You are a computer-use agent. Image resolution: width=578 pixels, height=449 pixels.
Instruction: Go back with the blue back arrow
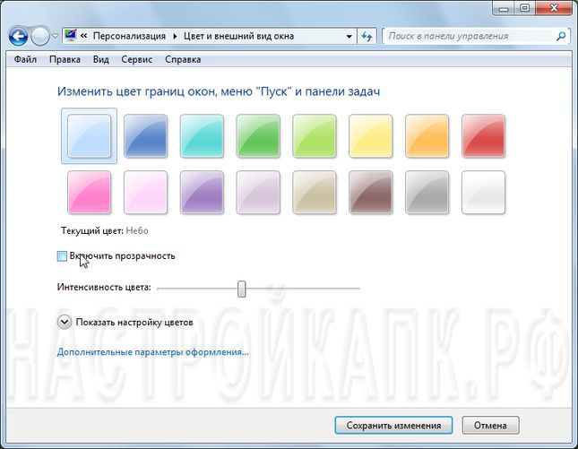point(19,37)
